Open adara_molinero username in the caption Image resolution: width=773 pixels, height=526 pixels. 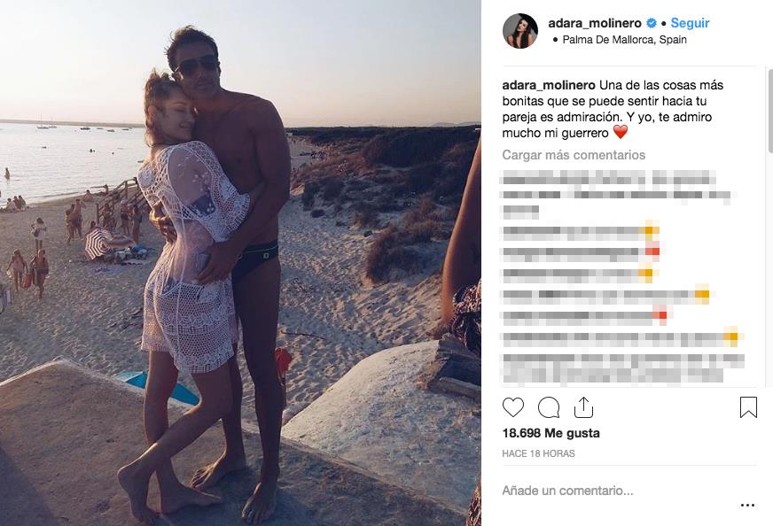coord(549,85)
